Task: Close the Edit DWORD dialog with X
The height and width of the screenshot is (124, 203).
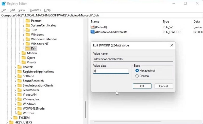Action: click(172, 45)
